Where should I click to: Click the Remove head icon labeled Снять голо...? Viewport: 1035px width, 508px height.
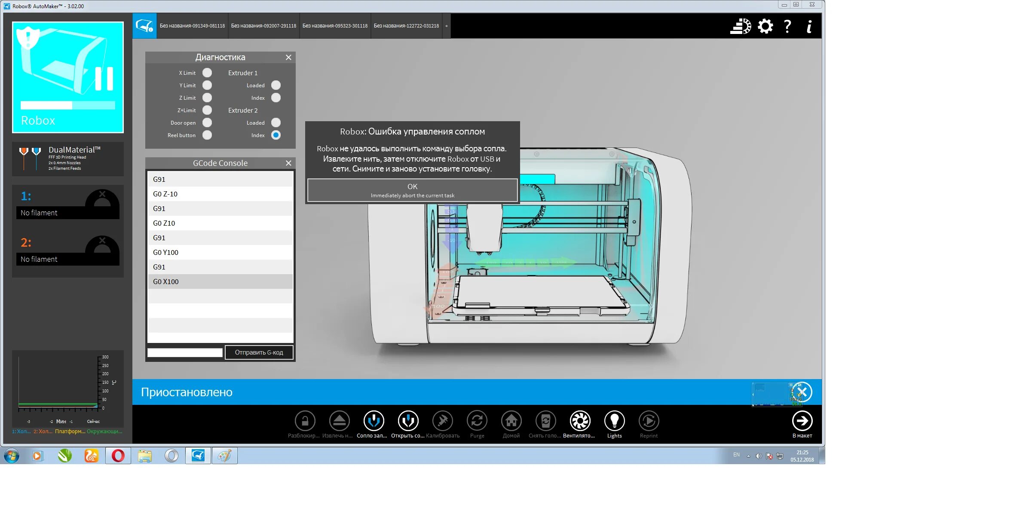coord(545,421)
